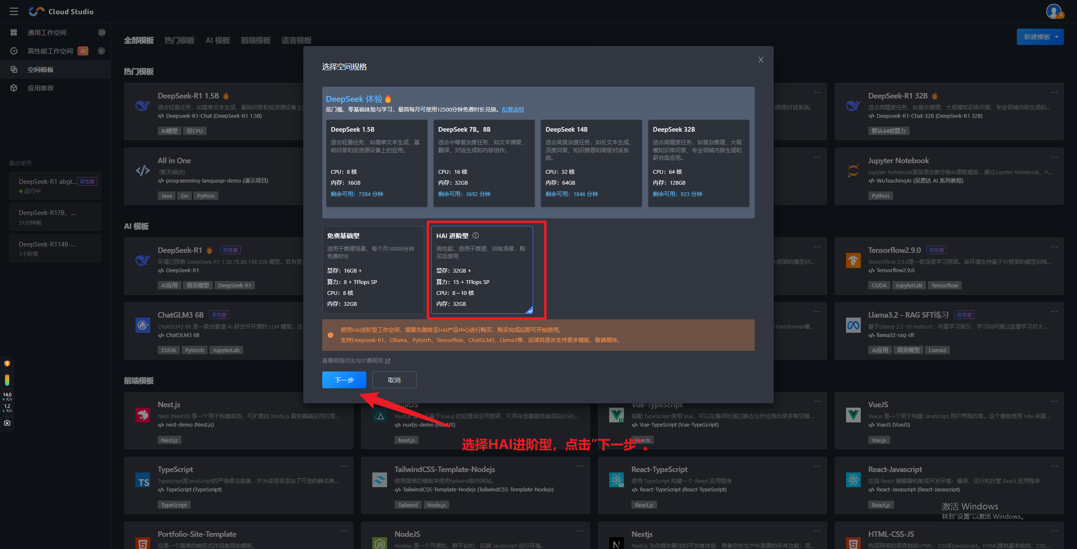The height and width of the screenshot is (549, 1077).
Task: Click the Tensorflow2.9.0 logo icon
Action: 853,260
